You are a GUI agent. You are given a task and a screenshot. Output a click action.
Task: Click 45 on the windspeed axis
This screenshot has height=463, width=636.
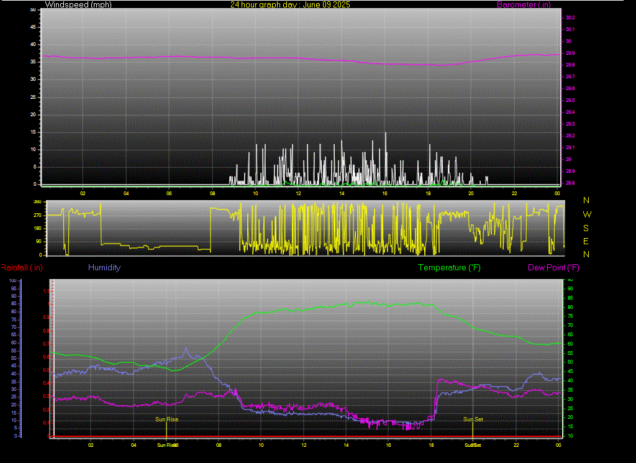[x=34, y=27]
